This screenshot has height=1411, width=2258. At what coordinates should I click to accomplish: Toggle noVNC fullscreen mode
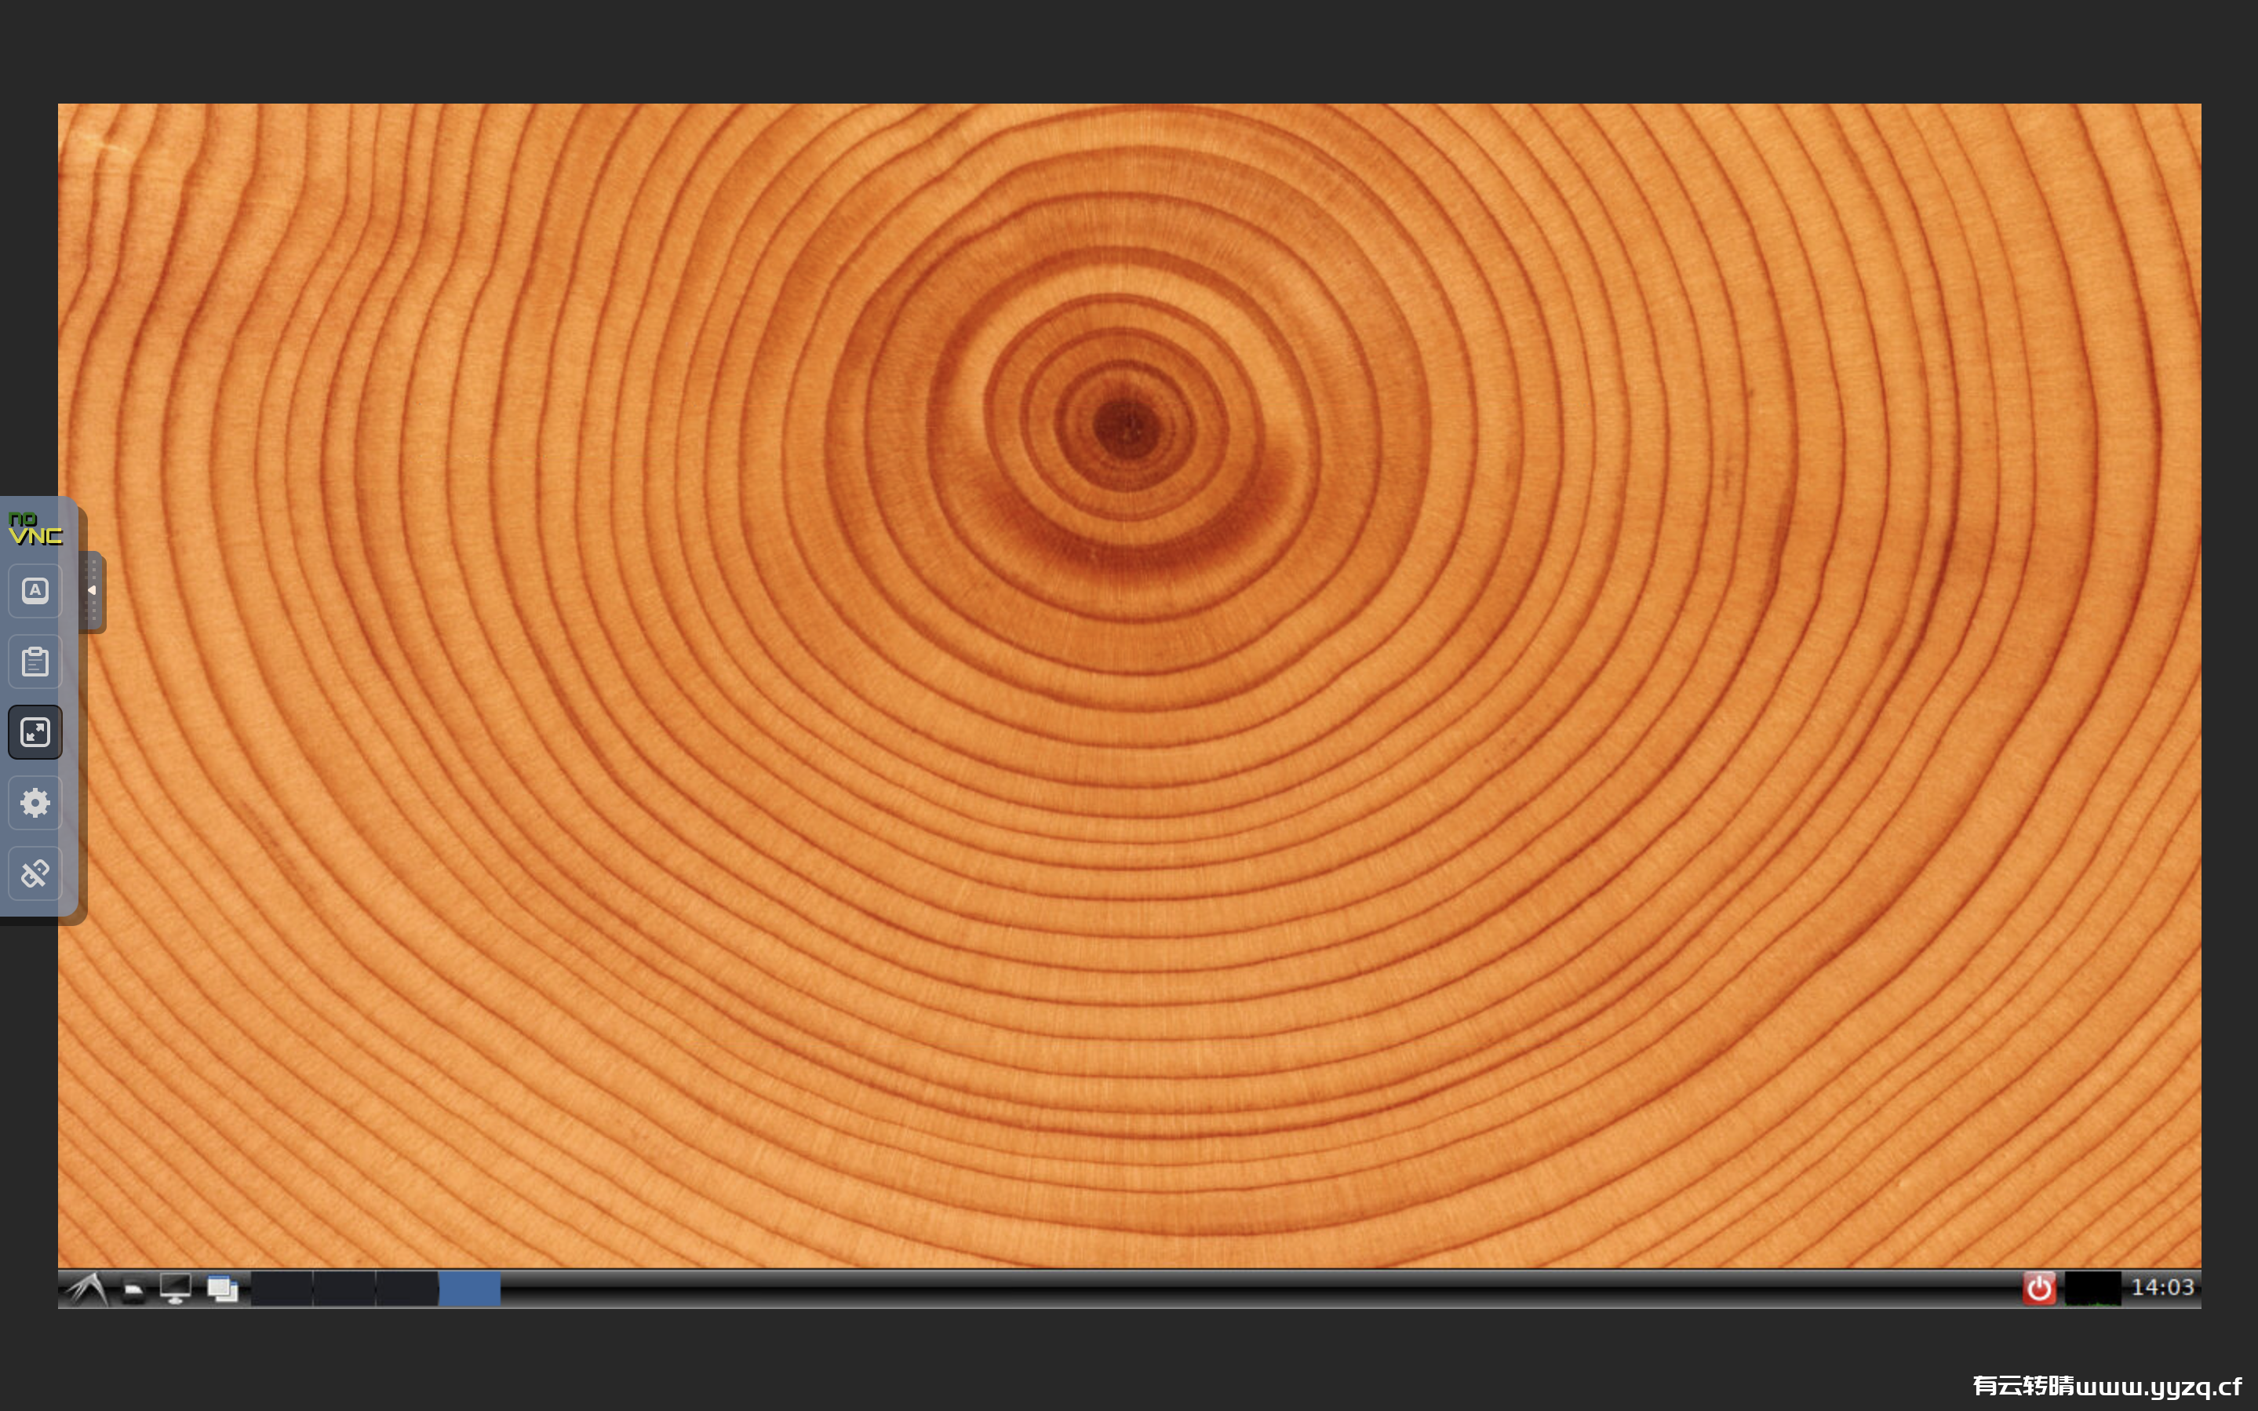pyautogui.click(x=35, y=732)
